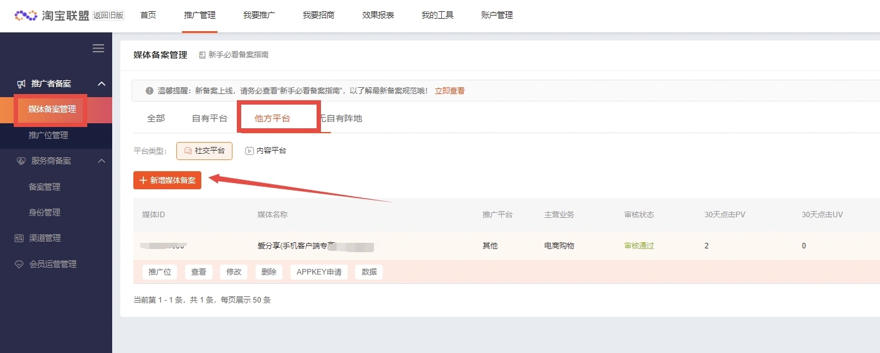Click the 媒体名称 column header
880x353 pixels.
tap(272, 215)
